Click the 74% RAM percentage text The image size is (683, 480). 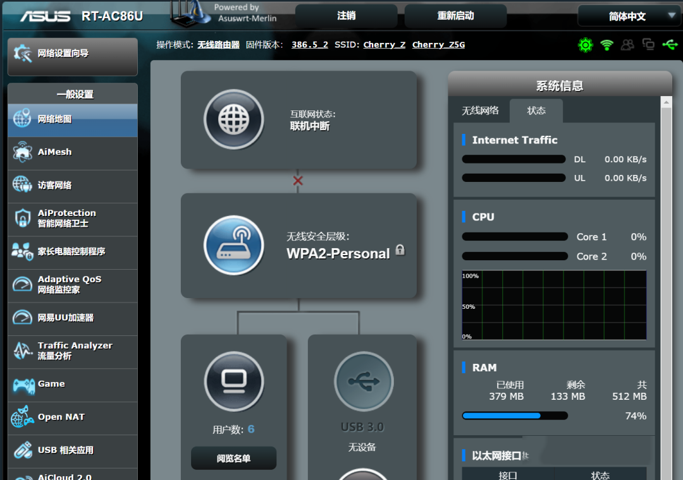pyautogui.click(x=636, y=416)
